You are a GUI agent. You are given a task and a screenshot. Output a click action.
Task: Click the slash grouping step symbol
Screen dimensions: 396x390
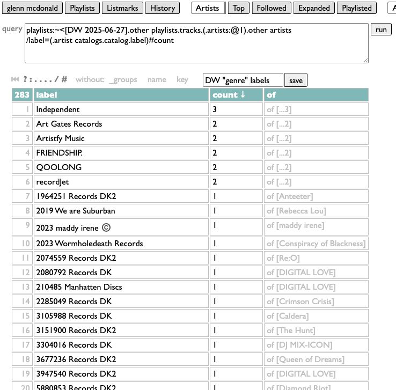point(56,79)
